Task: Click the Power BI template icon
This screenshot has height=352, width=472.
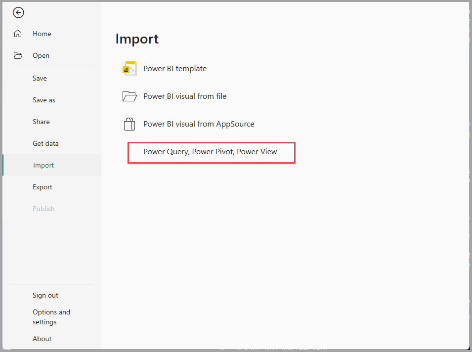Action: coord(129,69)
